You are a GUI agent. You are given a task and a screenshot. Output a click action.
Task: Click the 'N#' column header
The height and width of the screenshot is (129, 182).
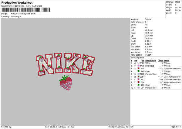click(136, 61)
